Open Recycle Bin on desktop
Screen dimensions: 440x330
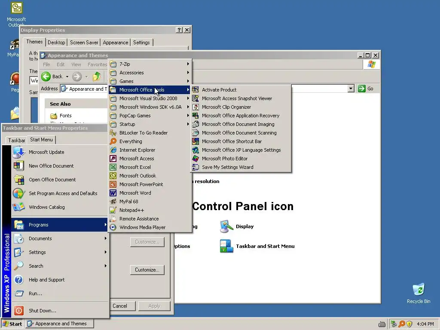(419, 293)
